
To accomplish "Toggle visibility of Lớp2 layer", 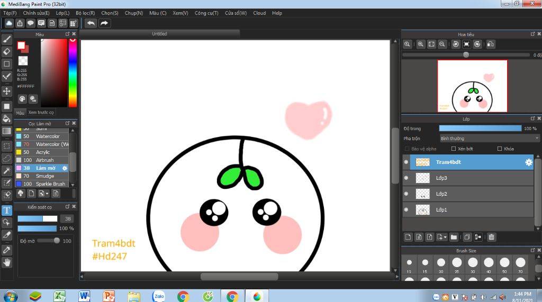I will pos(406,194).
